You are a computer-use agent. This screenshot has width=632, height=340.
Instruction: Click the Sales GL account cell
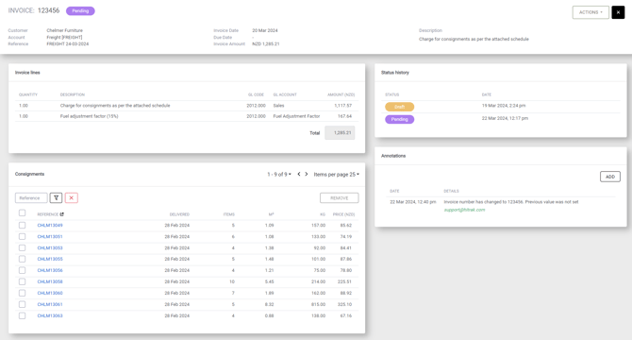tap(278, 105)
